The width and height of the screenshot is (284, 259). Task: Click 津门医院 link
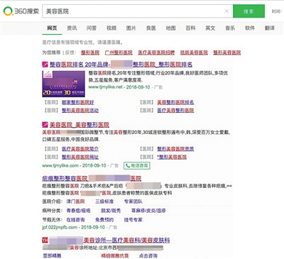tap(75, 202)
